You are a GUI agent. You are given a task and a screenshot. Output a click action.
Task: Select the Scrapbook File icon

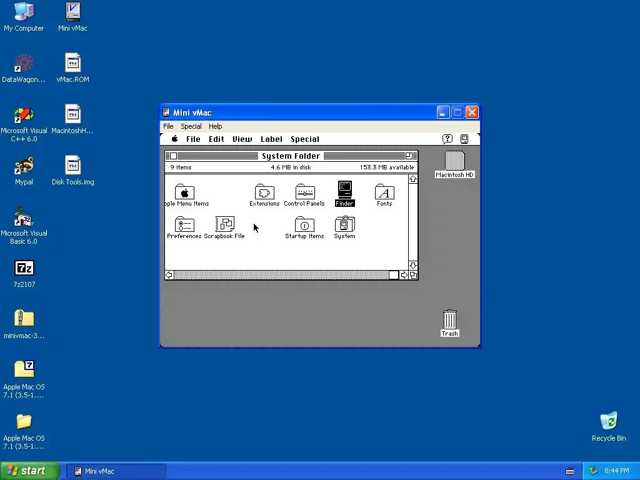(x=224, y=224)
